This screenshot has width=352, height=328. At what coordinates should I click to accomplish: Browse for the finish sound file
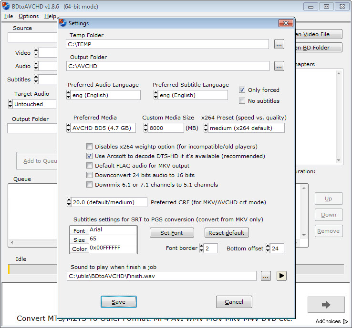click(266, 276)
